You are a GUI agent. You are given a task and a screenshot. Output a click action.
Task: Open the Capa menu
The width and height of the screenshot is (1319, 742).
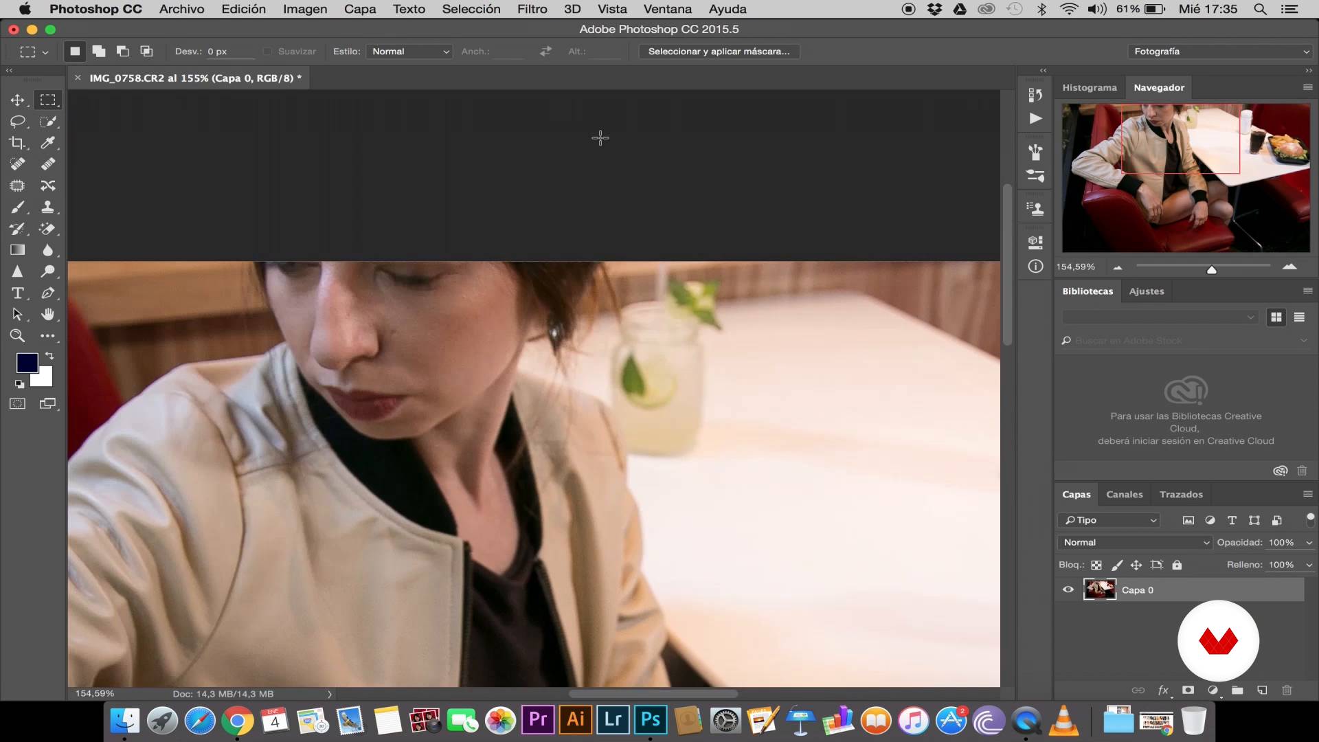point(360,9)
